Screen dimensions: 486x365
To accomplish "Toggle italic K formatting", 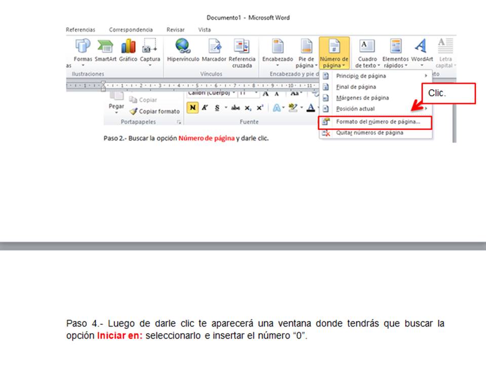I will click(x=205, y=107).
